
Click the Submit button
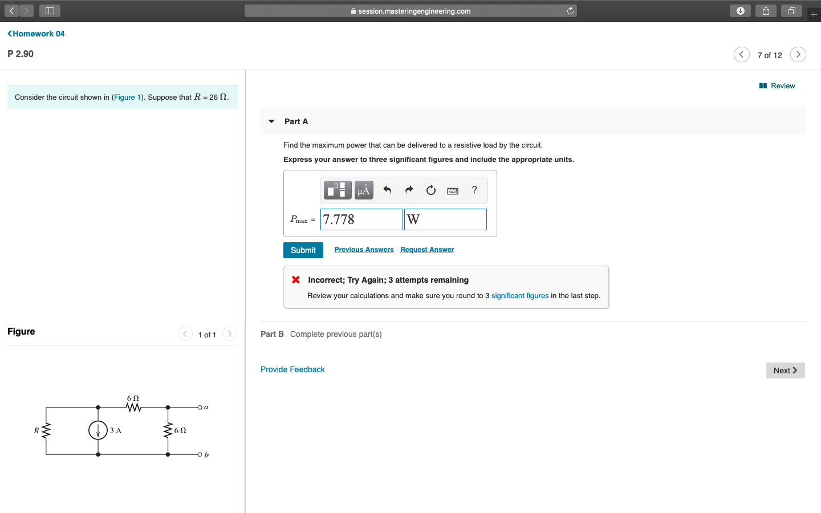coord(303,250)
